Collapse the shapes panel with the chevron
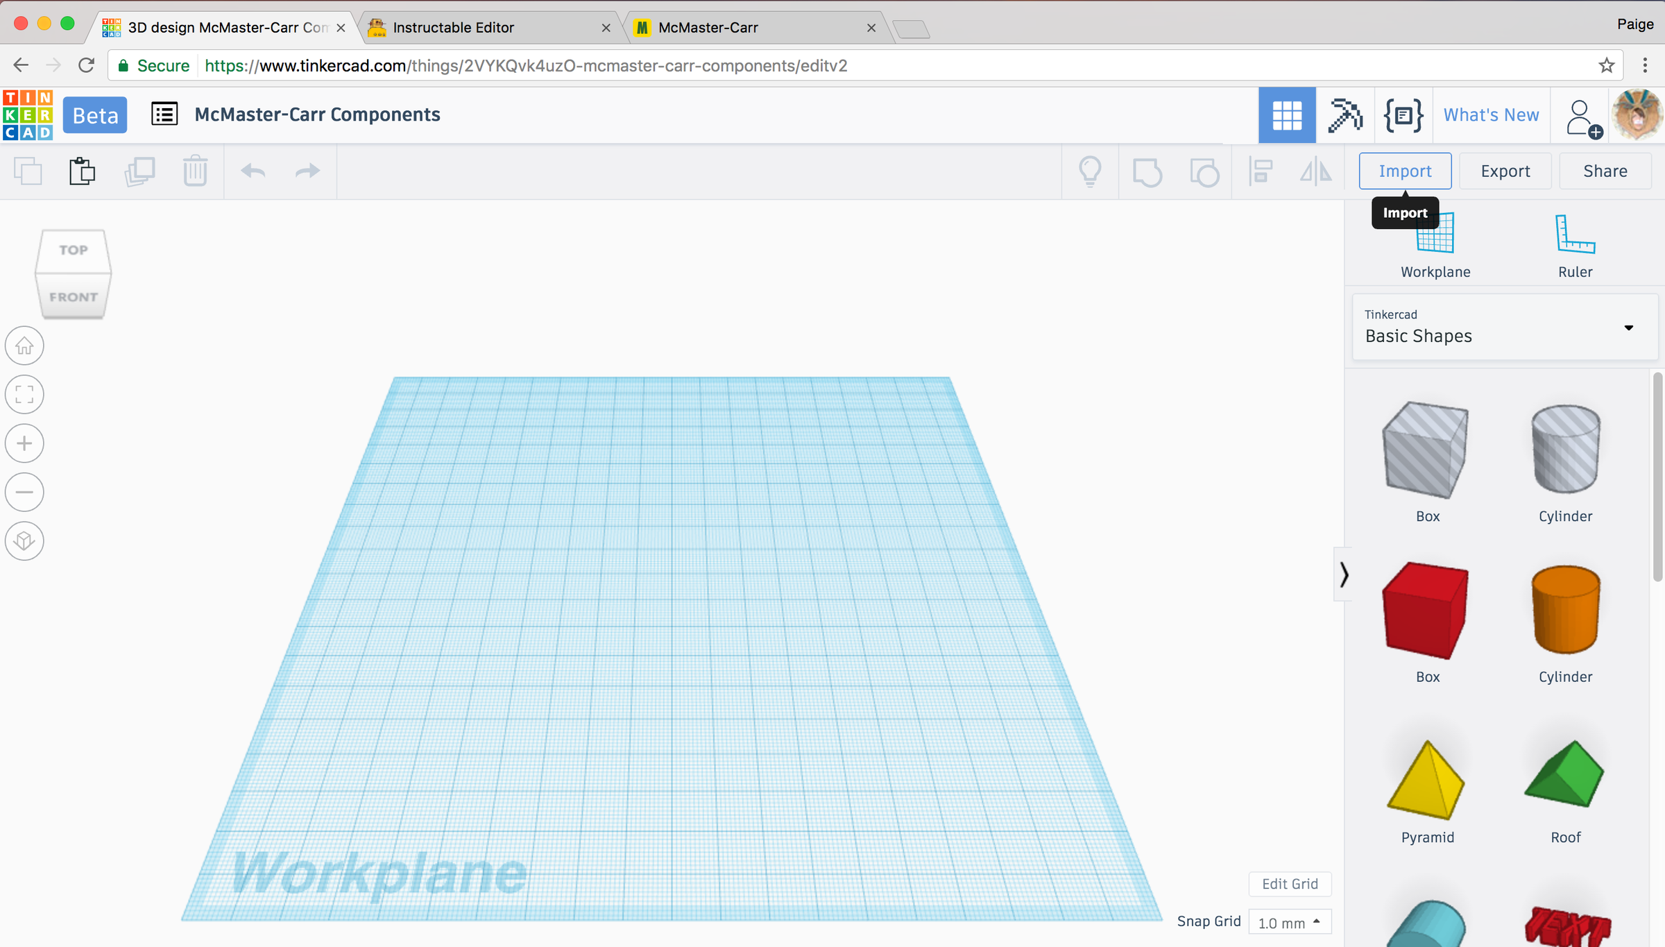Viewport: 1665px width, 947px height. coord(1343,575)
